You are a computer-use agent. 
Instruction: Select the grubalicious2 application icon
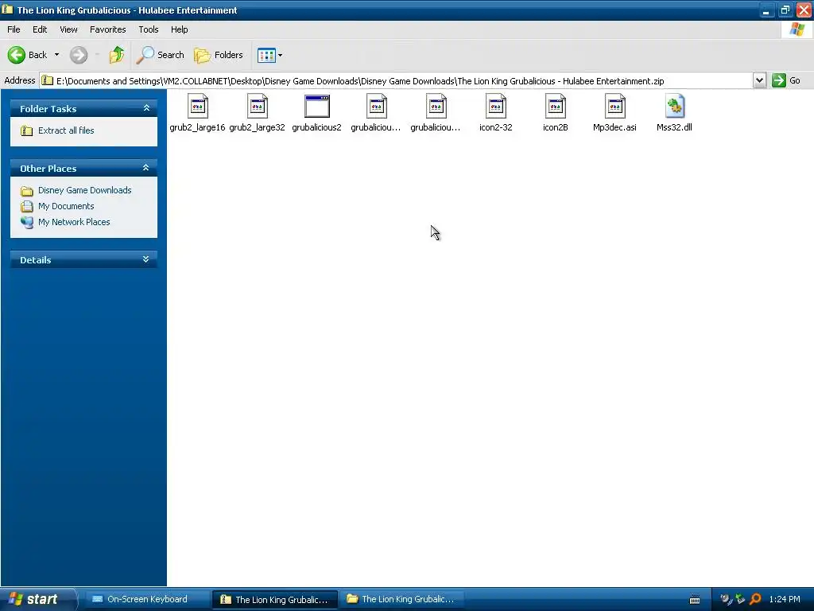[x=316, y=107]
